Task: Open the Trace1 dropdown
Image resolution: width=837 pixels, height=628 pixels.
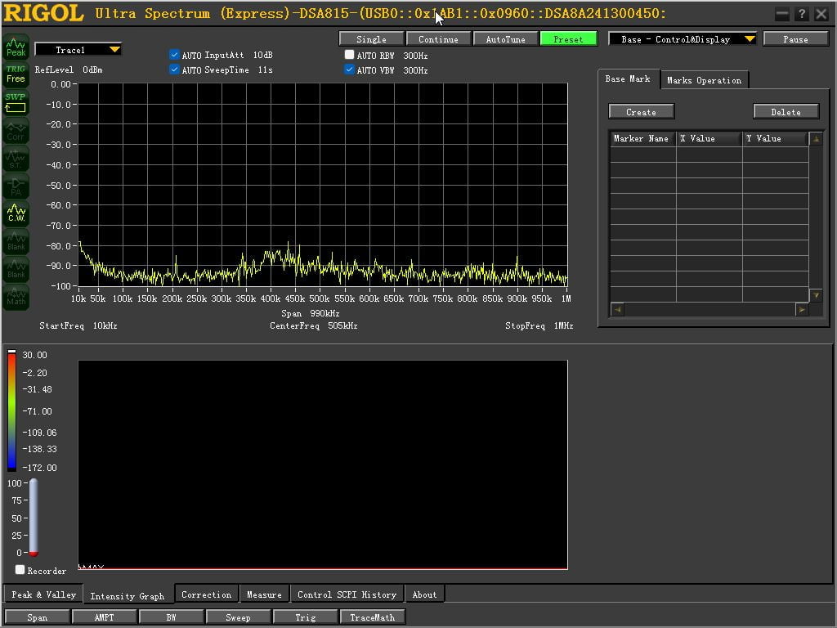Action: tap(78, 50)
